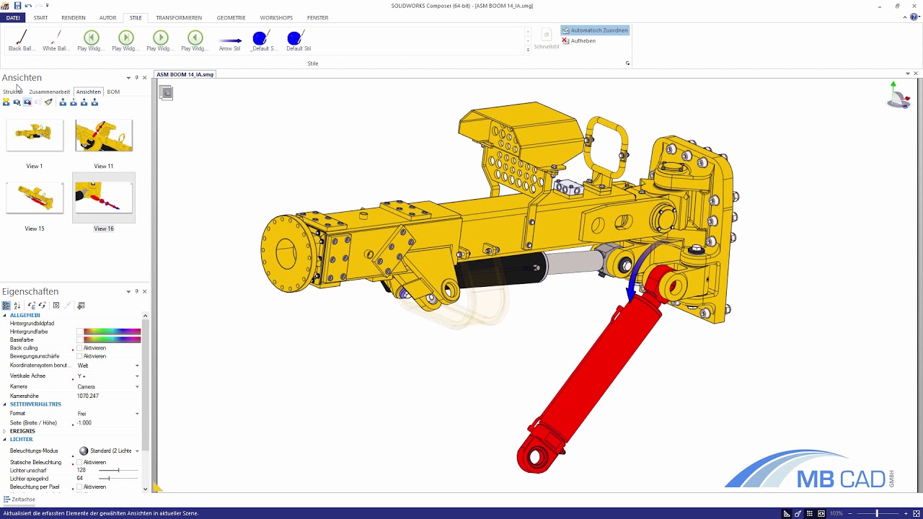Viewport: 923px width, 519px height.
Task: Pick Hintergrundfarbe from rainbow gradient bar
Action: (x=112, y=332)
